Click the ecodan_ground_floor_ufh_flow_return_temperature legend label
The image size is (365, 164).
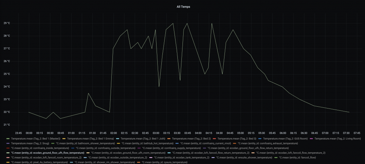pyautogui.click(x=248, y=148)
